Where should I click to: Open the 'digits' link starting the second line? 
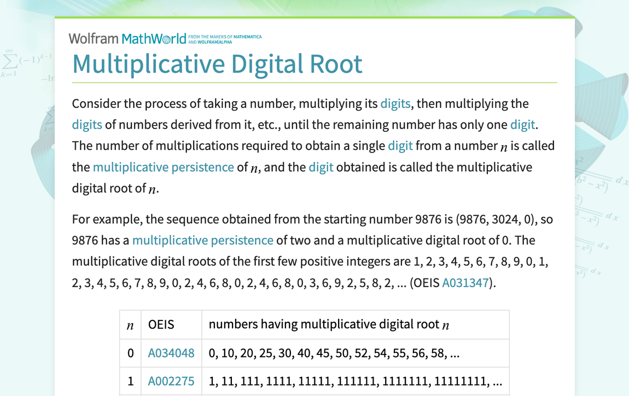pos(87,124)
